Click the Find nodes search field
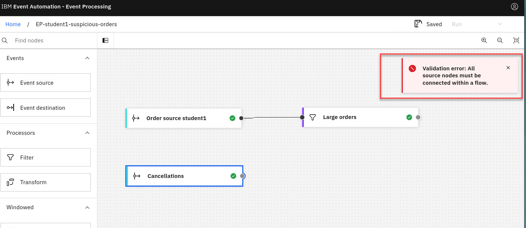 (52, 41)
